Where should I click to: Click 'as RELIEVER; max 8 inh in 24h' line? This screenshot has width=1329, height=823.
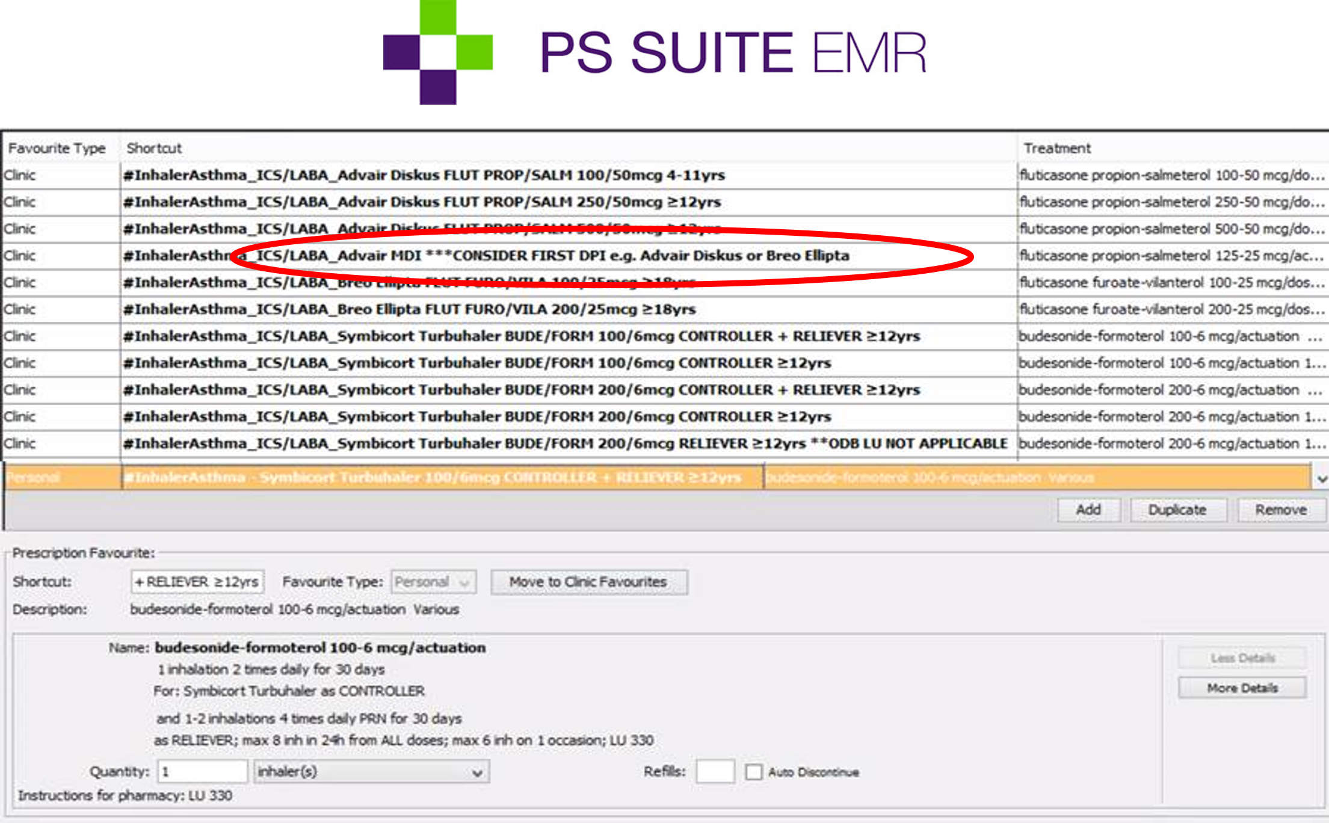[x=404, y=741]
